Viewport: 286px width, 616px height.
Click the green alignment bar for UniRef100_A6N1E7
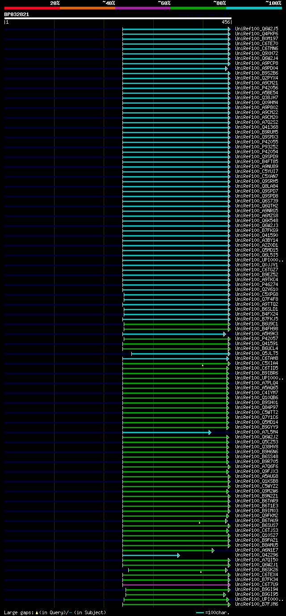pyautogui.click(x=168, y=550)
